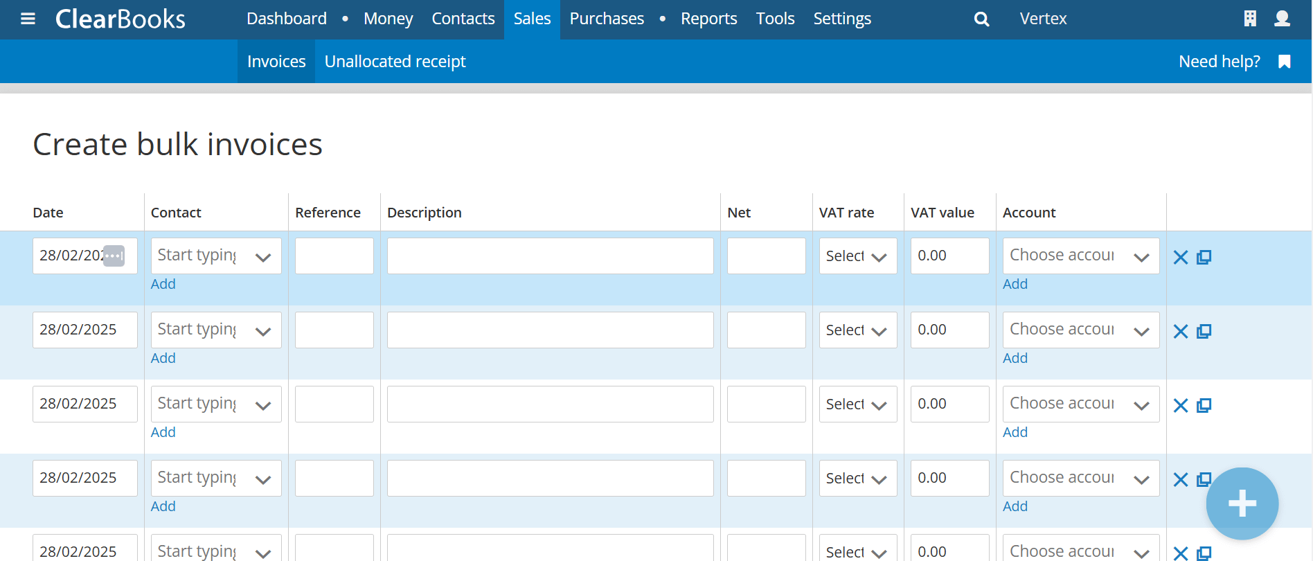Click the bookmark icon near Need help
Screen dimensions: 1313x561
(x=1285, y=62)
